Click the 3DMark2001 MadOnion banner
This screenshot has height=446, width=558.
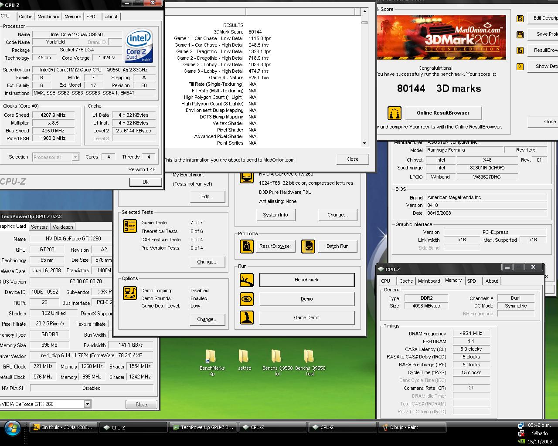coord(441,37)
